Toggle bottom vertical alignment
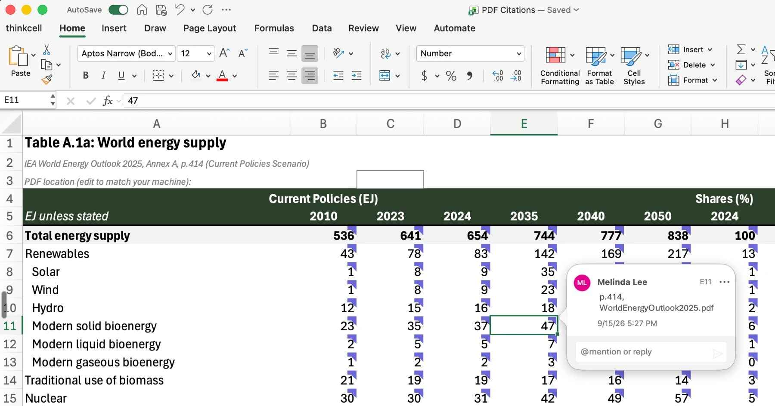The height and width of the screenshot is (406, 775). tap(310, 53)
